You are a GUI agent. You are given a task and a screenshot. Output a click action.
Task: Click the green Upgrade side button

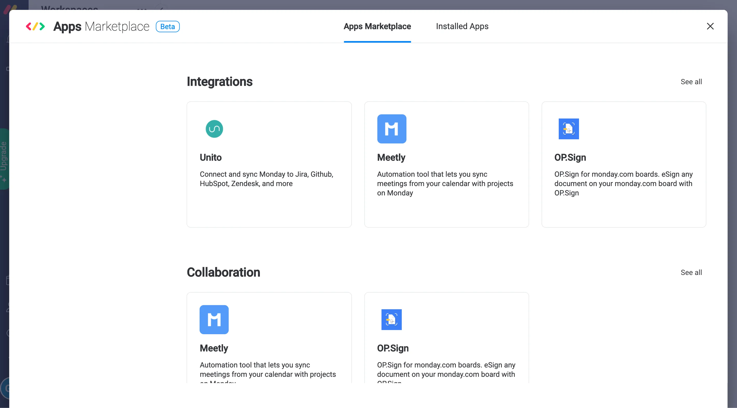coord(4,159)
